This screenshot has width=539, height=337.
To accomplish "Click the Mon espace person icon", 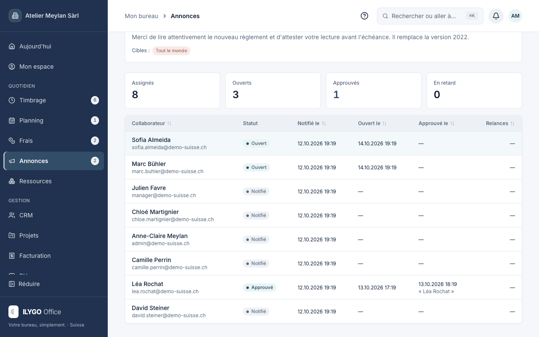I will click(12, 67).
